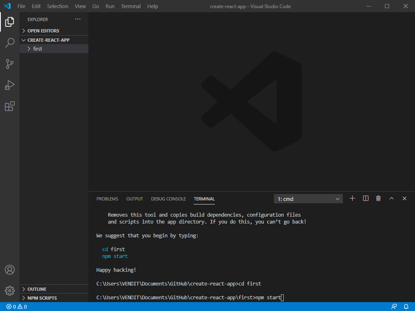Click the blue 'npm start' suggestion text
The image size is (415, 311).
[x=115, y=256]
